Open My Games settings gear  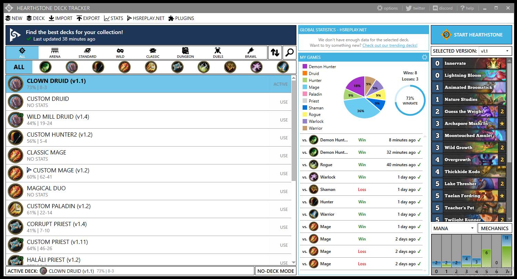[425, 57]
